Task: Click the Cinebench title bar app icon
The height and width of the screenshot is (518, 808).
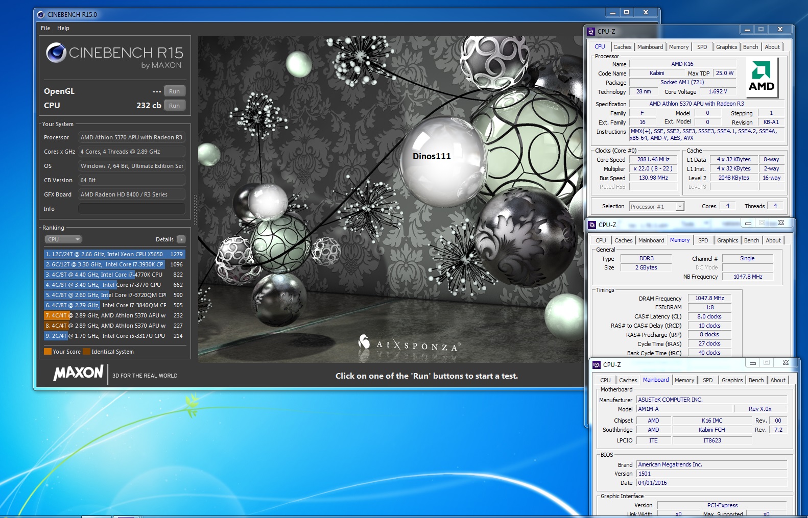Action: (41, 14)
